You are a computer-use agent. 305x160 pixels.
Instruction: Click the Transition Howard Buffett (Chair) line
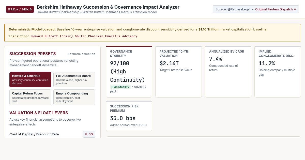[x=73, y=36]
